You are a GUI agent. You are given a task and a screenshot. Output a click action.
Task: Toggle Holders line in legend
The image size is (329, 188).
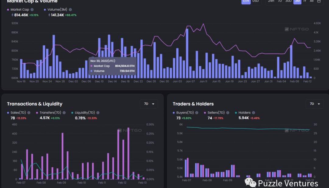244,113
